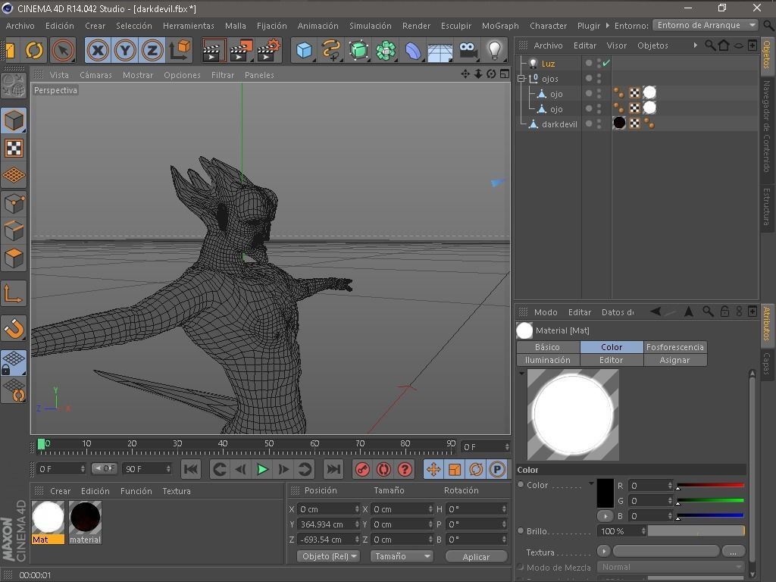Collapse the material preview triangle
776x582 pixels.
coord(521,373)
